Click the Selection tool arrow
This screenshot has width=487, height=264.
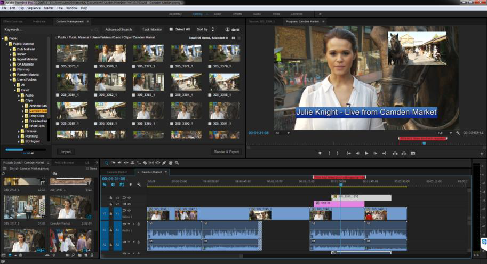107,163
